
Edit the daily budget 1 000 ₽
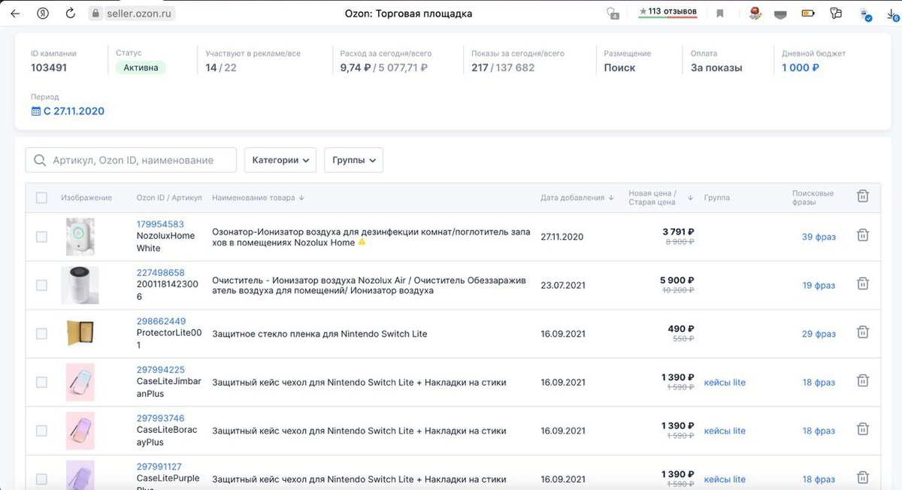tap(800, 68)
